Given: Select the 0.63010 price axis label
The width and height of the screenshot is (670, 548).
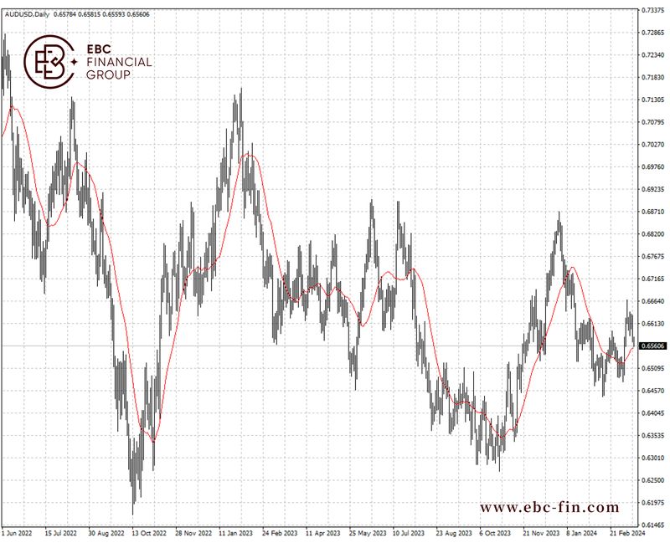Looking at the screenshot, I should click(651, 458).
